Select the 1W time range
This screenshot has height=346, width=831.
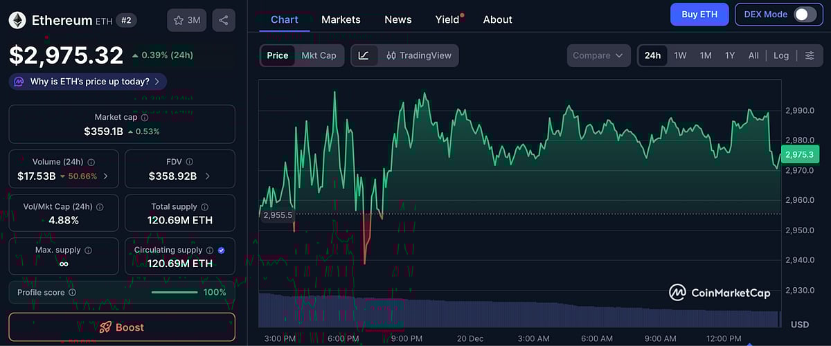pyautogui.click(x=681, y=55)
